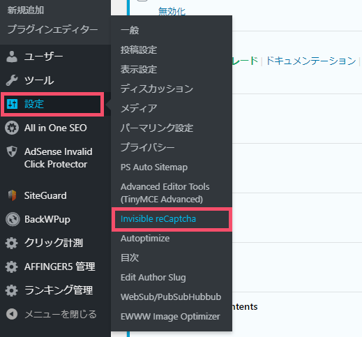Screen dimensions: 362x337
Task: Select 表示設定 in settings submenu
Action: pos(139,69)
